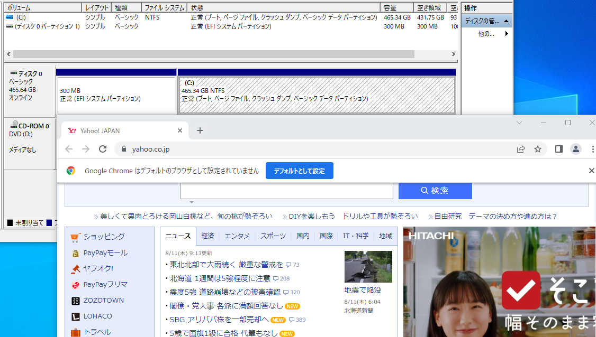Open 5歳で国旗1級に合格 headline
This screenshot has width=596, height=337.
223,333
